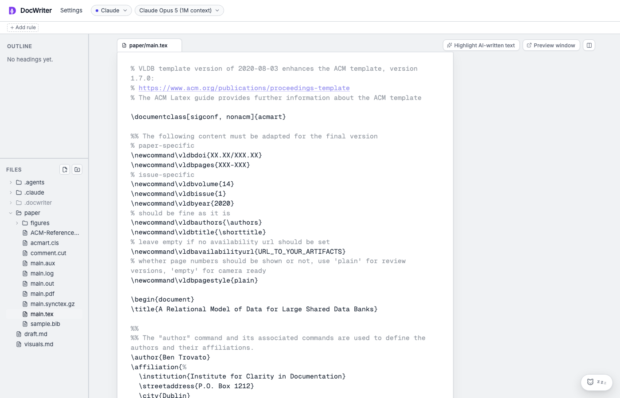
Task: Open the Settings menu
Action: [x=71, y=10]
